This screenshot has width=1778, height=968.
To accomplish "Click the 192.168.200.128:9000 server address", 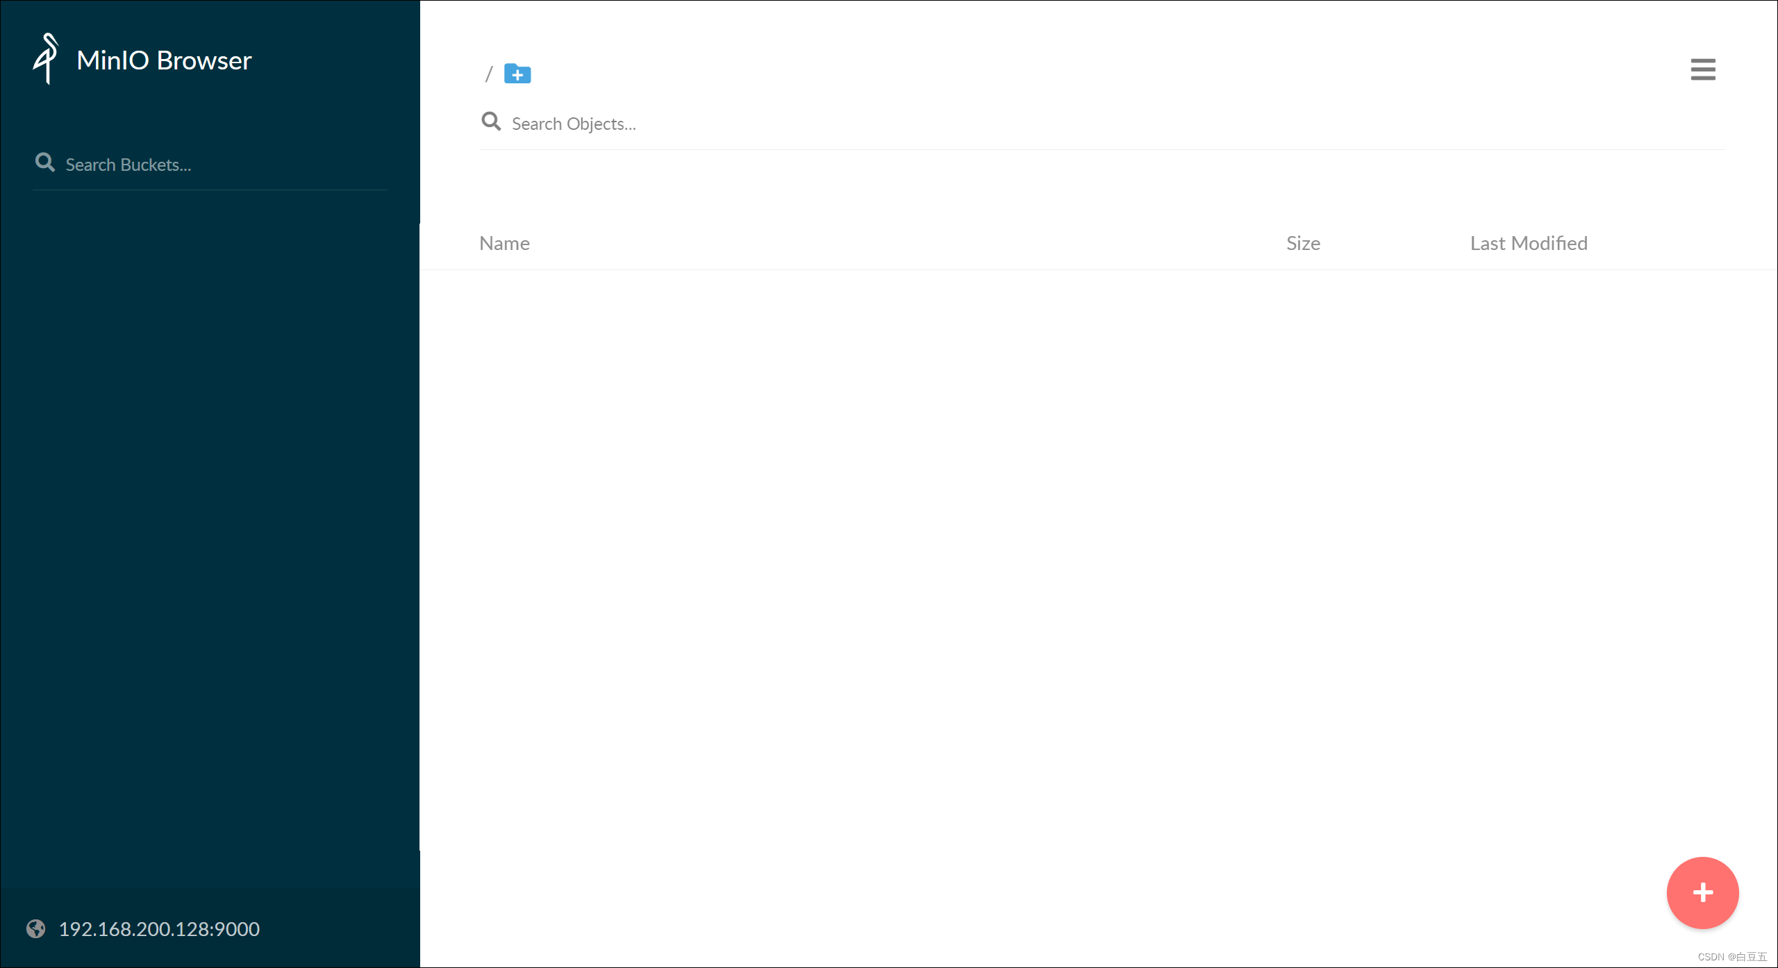I will coord(159,929).
